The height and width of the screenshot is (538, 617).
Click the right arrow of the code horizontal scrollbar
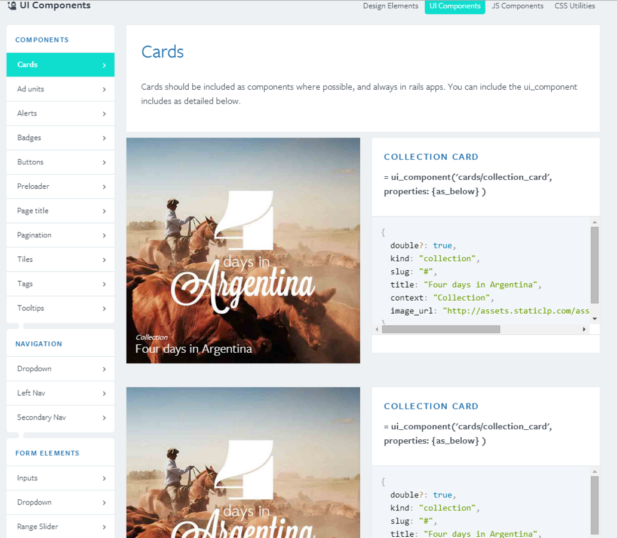[x=584, y=329]
